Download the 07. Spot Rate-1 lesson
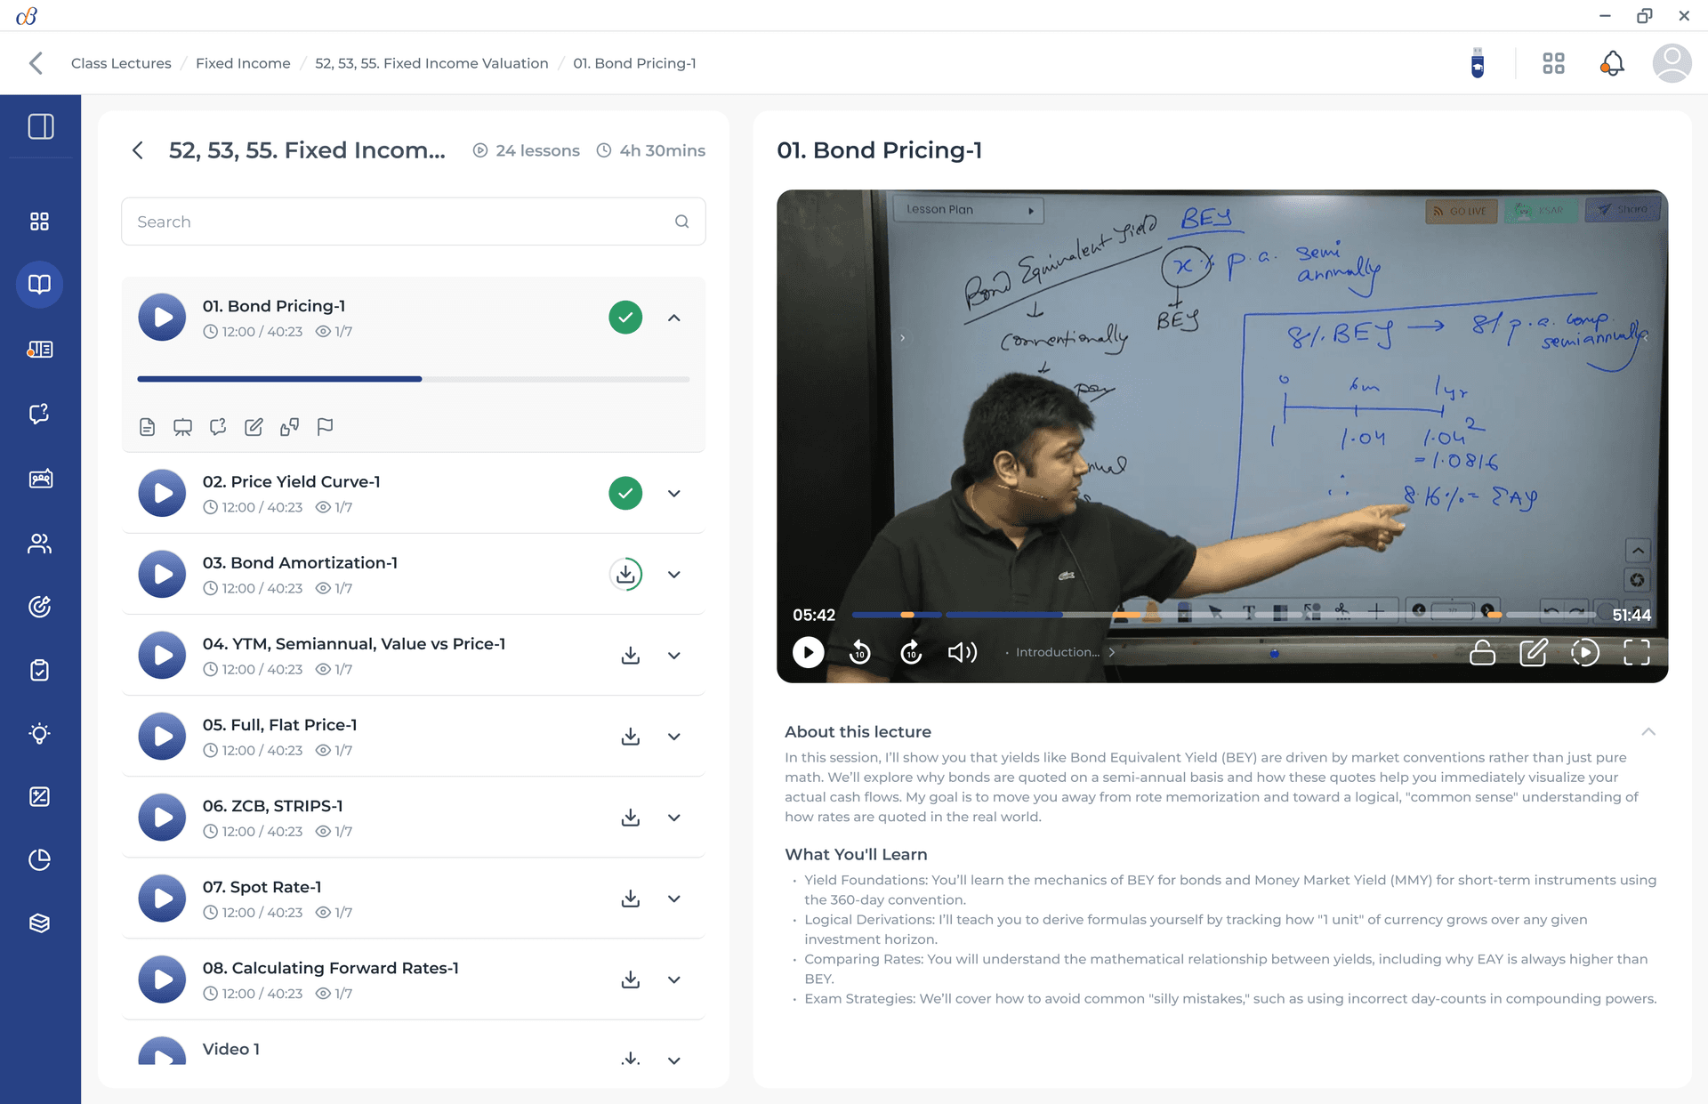1708x1104 pixels. coord(631,898)
